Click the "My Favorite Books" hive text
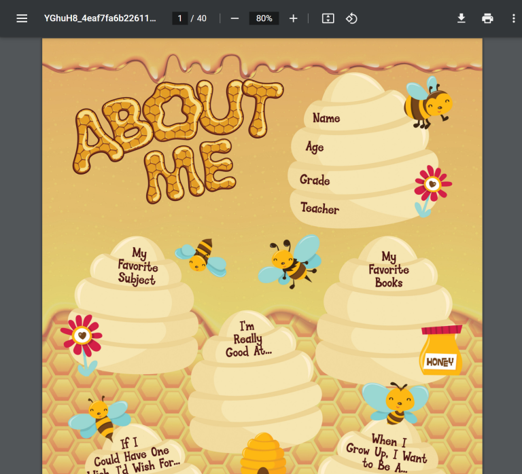 (x=389, y=270)
